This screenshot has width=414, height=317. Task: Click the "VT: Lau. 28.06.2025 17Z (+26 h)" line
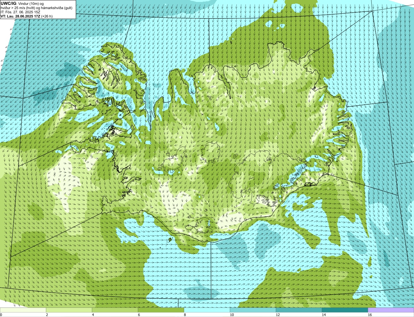coord(27,16)
